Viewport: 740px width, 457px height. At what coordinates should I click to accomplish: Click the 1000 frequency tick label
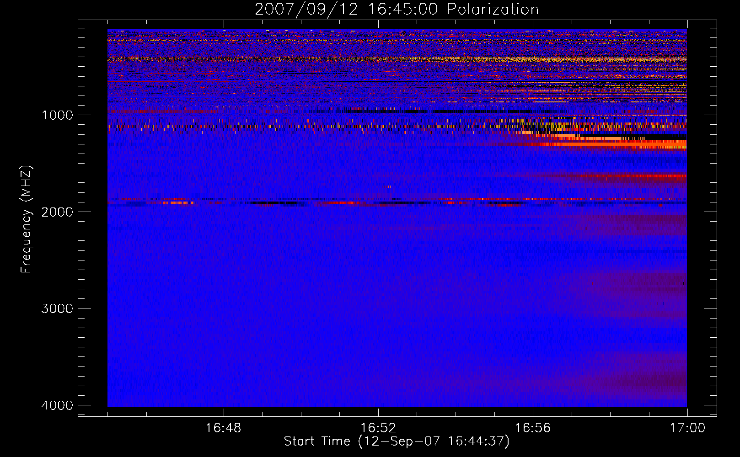pyautogui.click(x=58, y=115)
